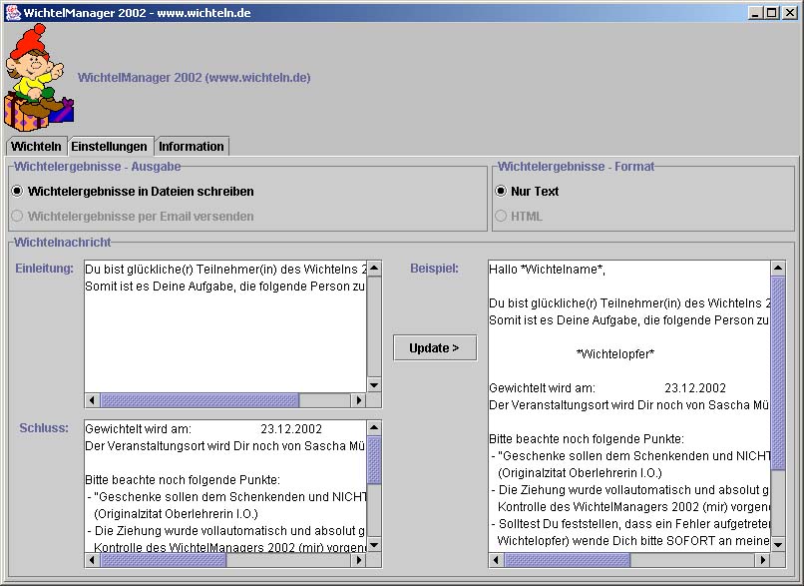Open the Einstellungen tab
This screenshot has width=804, height=586.
pyautogui.click(x=109, y=146)
